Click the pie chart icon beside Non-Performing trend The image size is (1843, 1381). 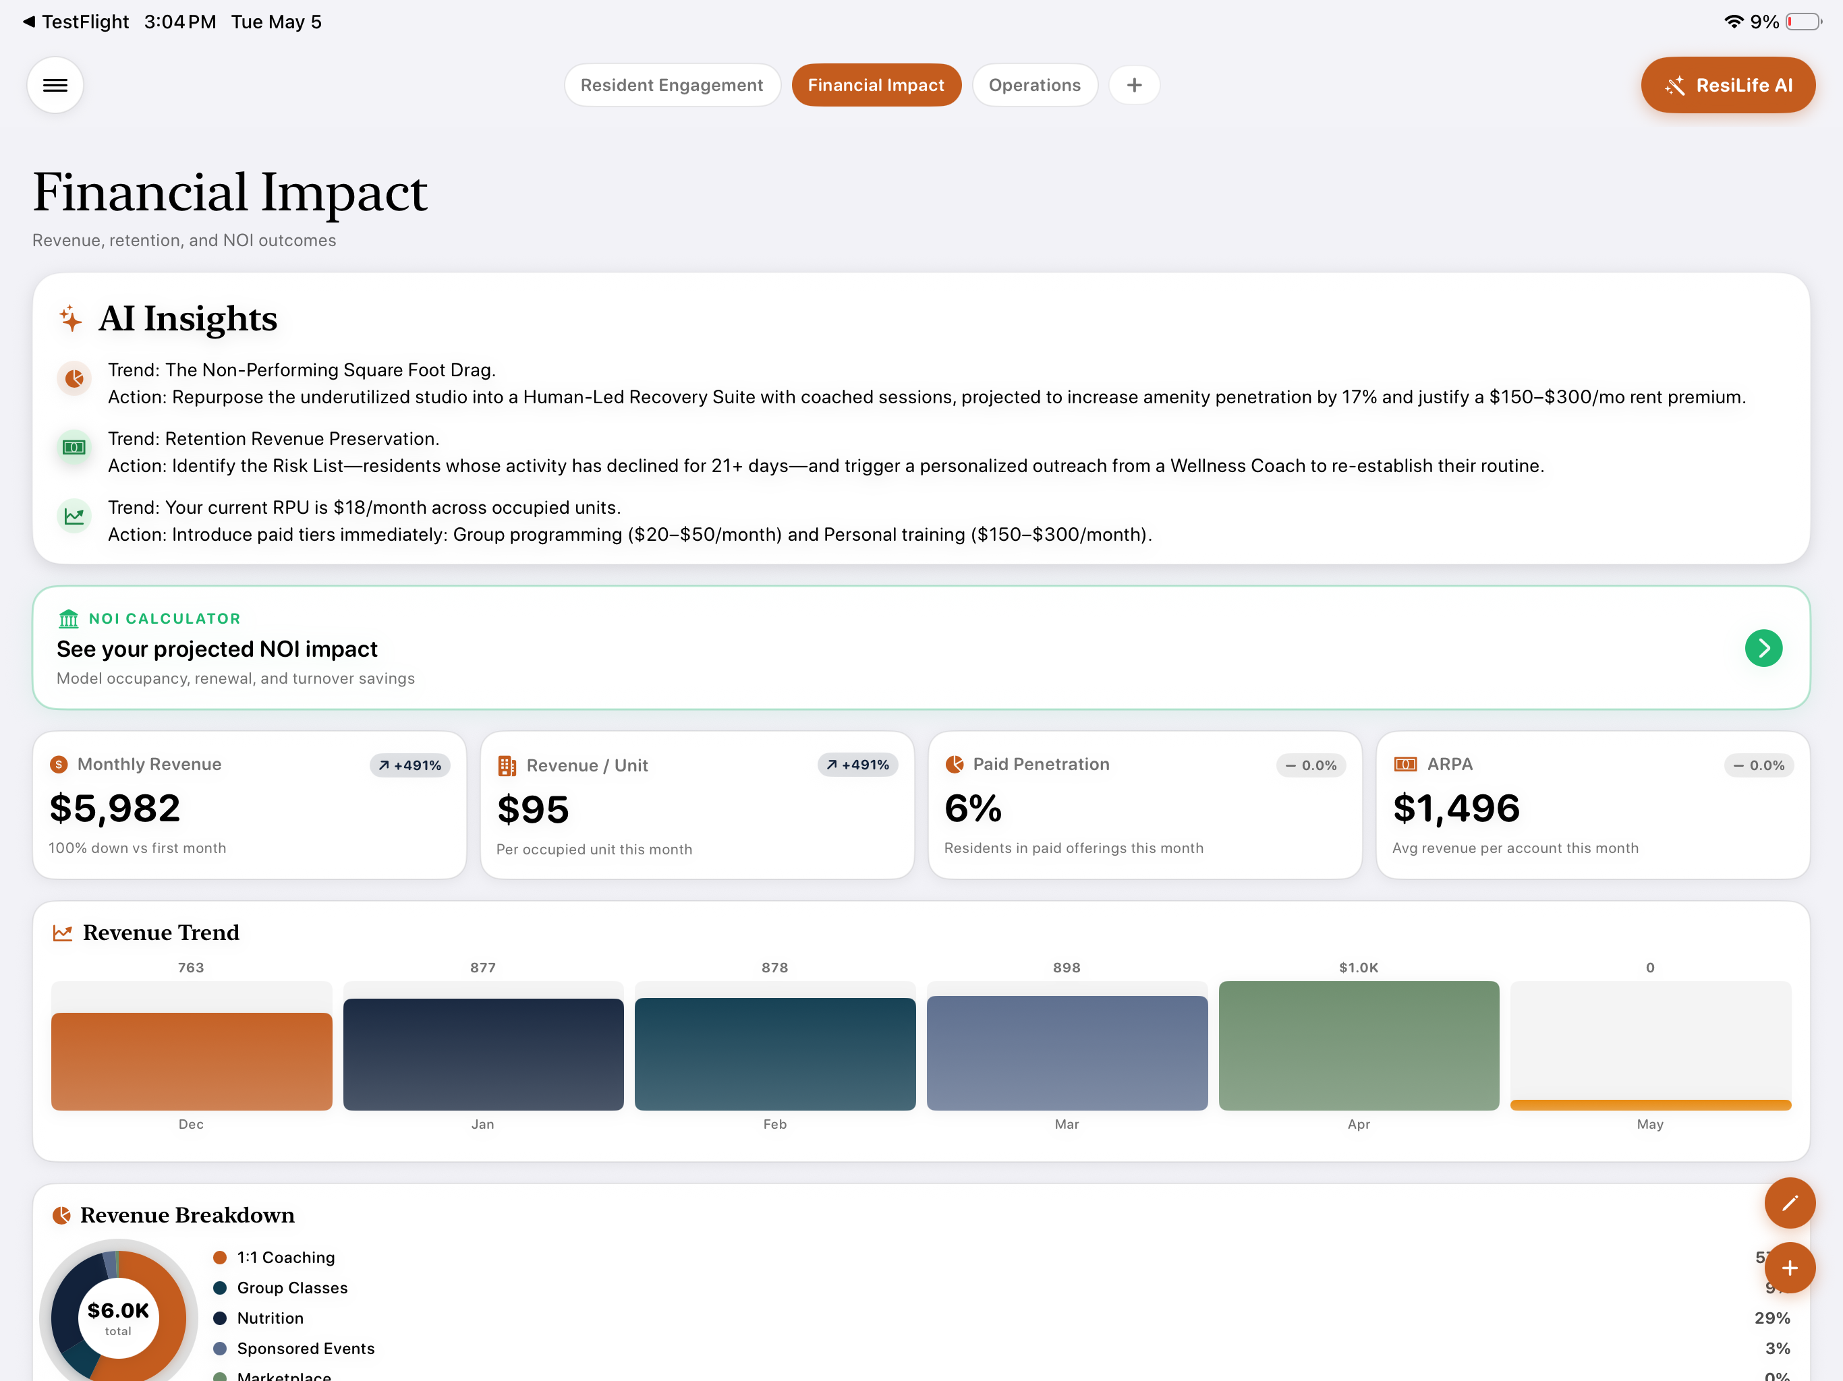point(74,379)
